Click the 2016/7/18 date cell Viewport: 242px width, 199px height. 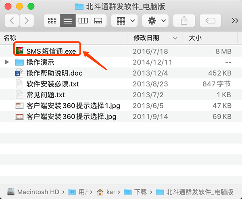coord(150,51)
